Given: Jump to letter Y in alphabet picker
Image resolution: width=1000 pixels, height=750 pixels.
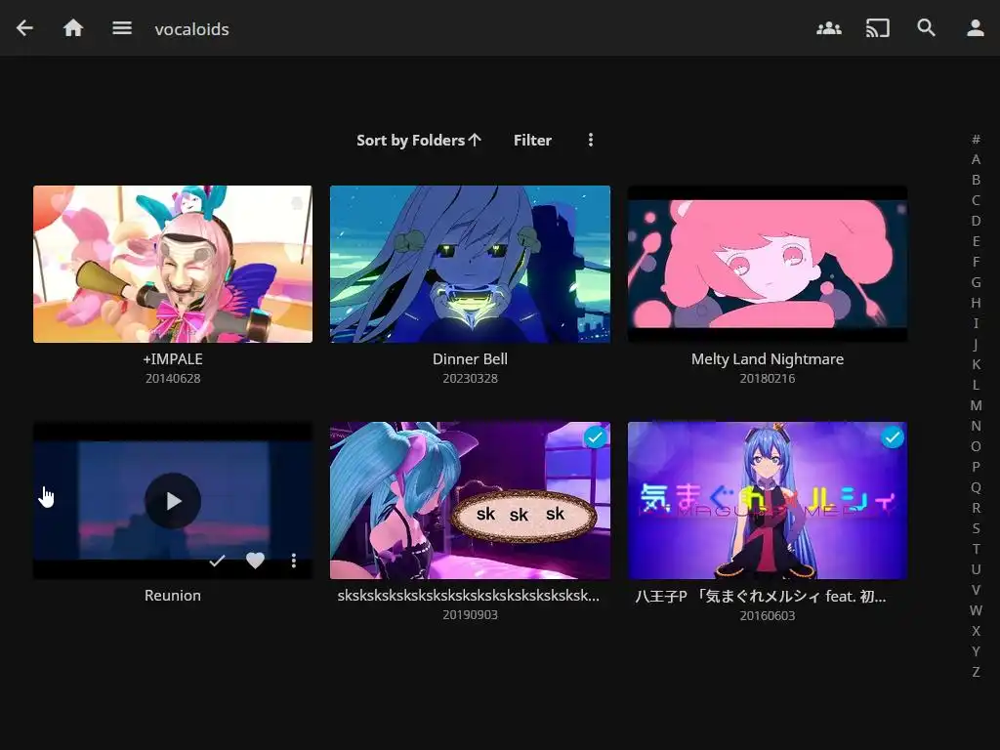Looking at the screenshot, I should pos(976,651).
